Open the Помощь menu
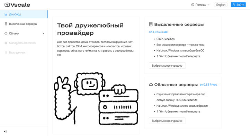 tap(200, 5)
